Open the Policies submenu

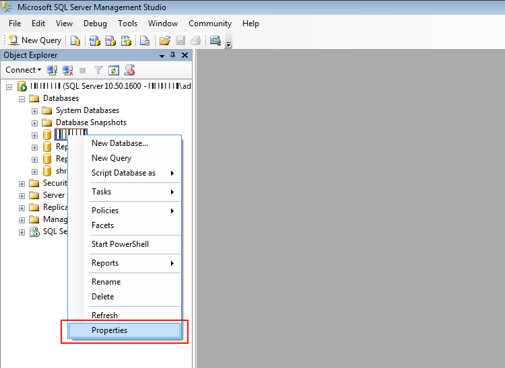point(125,211)
